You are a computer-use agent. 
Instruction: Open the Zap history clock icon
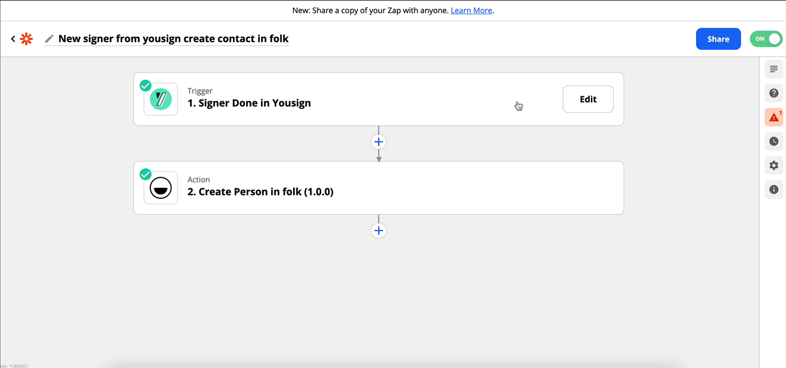(774, 141)
